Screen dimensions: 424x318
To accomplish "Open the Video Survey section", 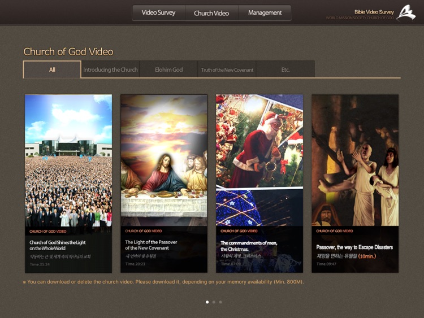I will click(x=158, y=12).
